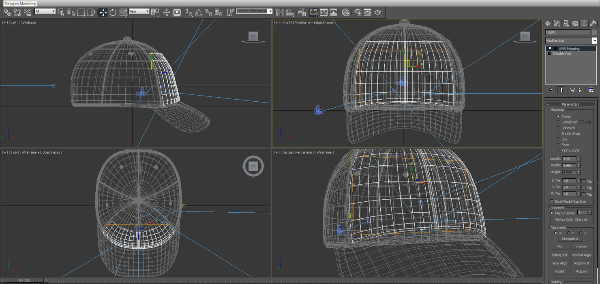Enable Real-World Map Size
Viewport: 600px width, 284px height.
(552, 201)
